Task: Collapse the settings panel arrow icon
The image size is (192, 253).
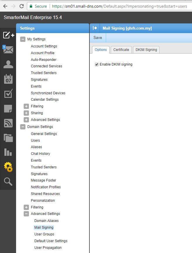Action: click(95, 28)
